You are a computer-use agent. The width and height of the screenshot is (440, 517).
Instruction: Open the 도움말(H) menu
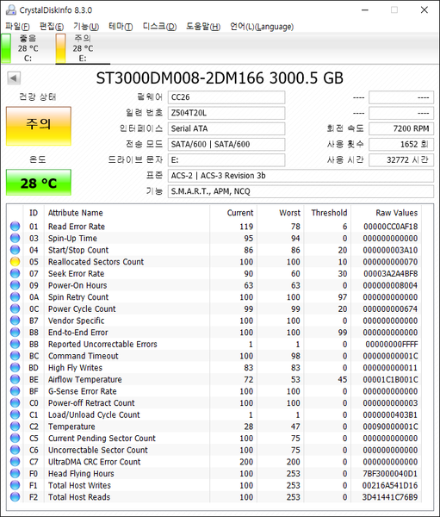[x=203, y=27]
